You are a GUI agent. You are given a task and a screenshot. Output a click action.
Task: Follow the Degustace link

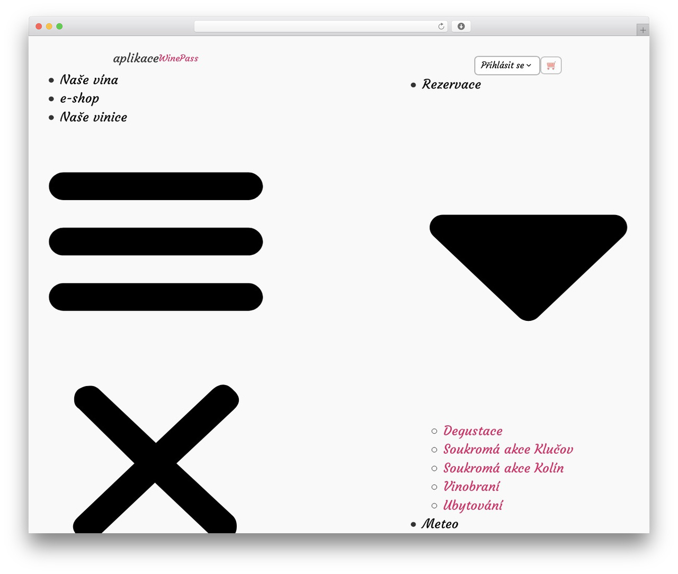coord(472,431)
